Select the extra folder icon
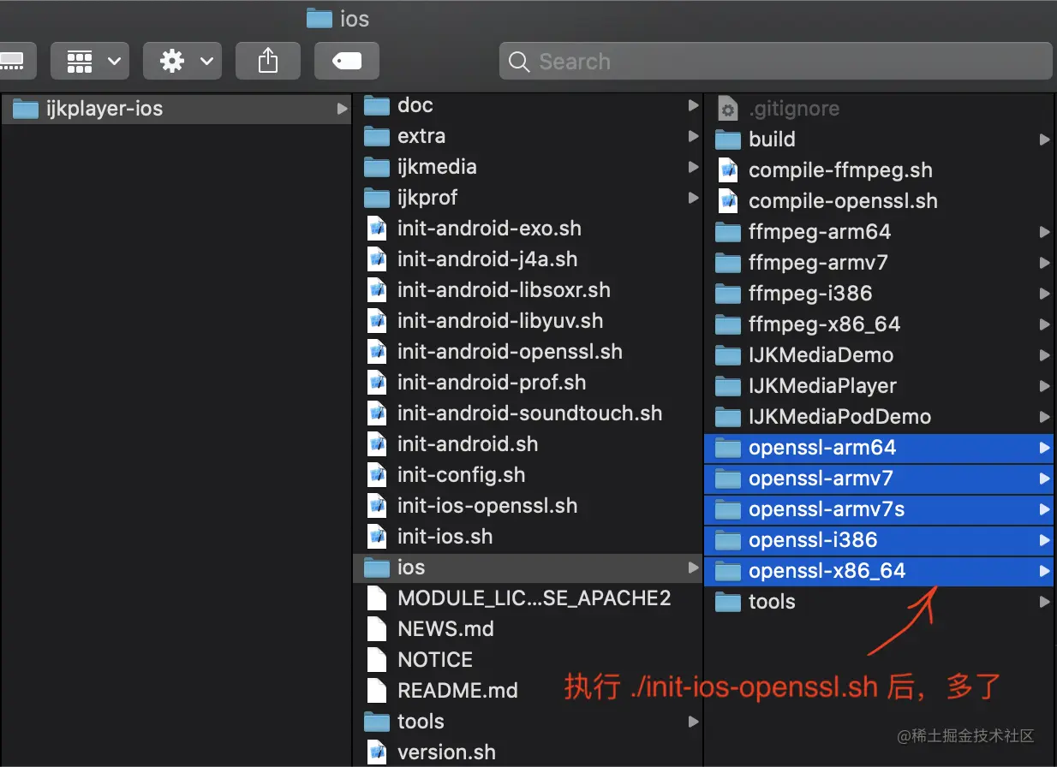The width and height of the screenshot is (1057, 767). [377, 136]
